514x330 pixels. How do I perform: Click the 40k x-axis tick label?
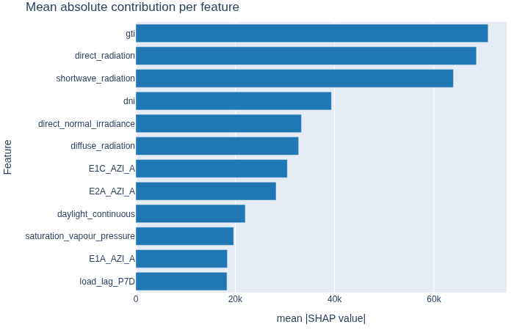pyautogui.click(x=334, y=299)
